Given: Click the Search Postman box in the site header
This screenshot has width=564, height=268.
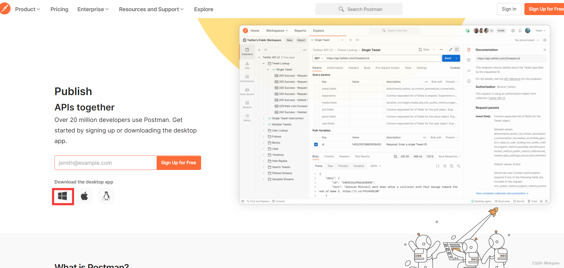Looking at the screenshot, I should [359, 9].
